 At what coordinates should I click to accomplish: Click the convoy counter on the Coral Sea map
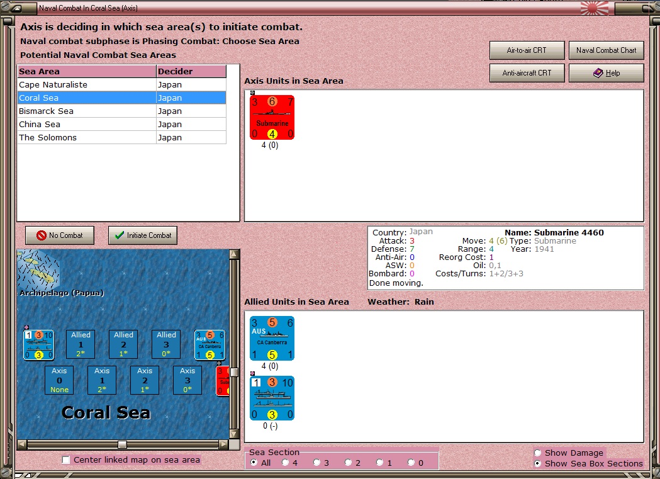[39, 345]
